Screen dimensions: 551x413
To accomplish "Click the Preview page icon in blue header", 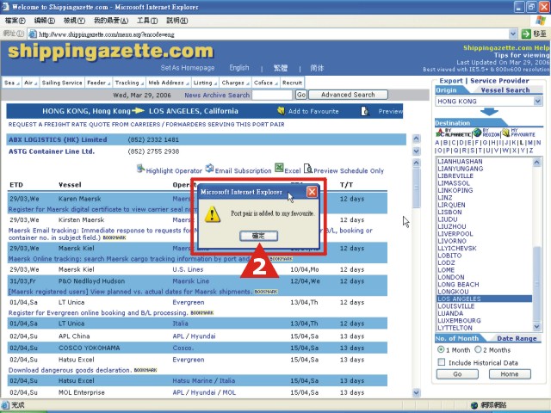I will 365,111.
